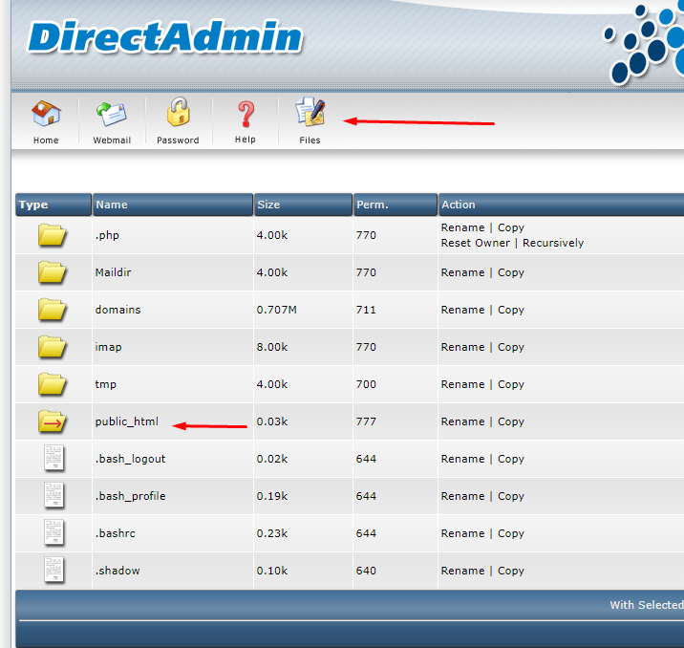Open the .bash_profile file name link
684x648 pixels.
[131, 497]
